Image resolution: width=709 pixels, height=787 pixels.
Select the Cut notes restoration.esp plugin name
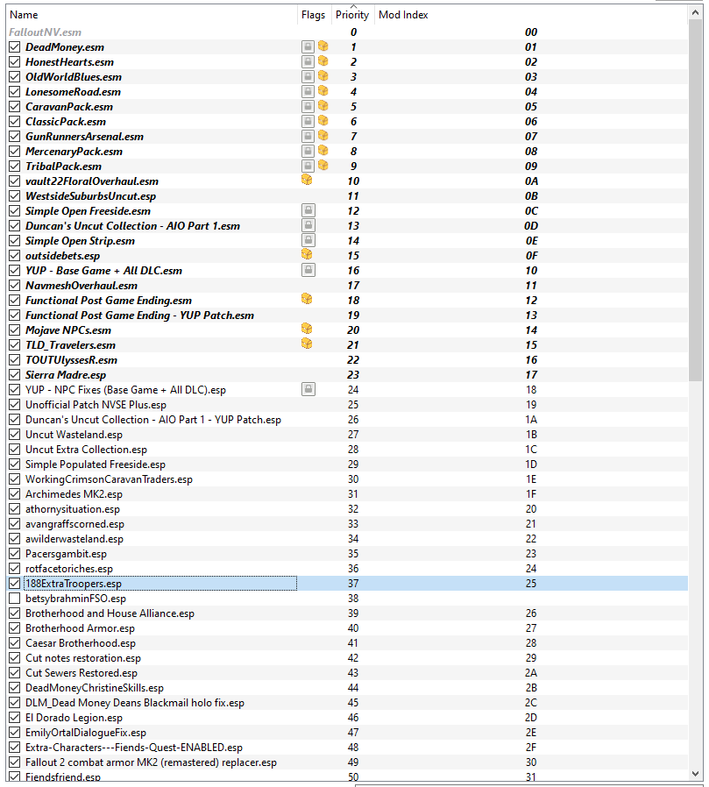tap(83, 658)
